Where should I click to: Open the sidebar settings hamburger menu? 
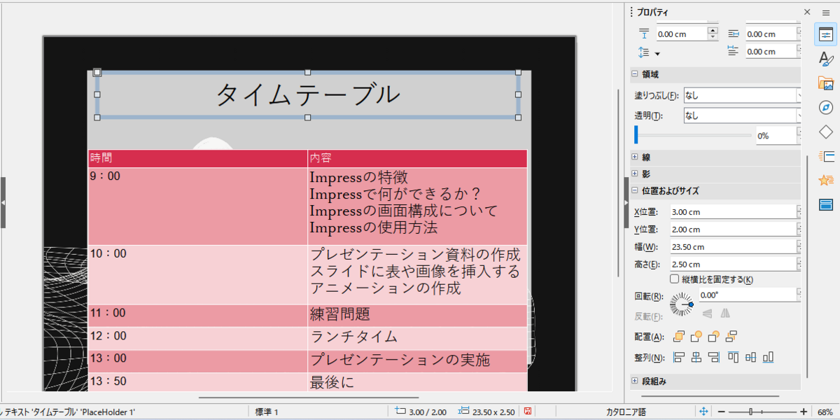(x=825, y=12)
